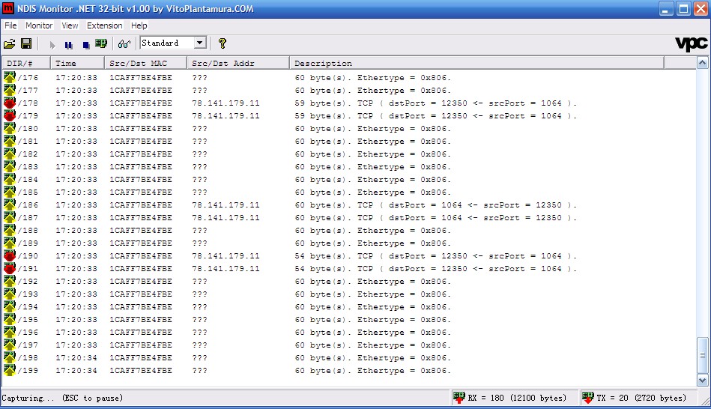Expand the Standard view mode dropdown

coord(199,43)
